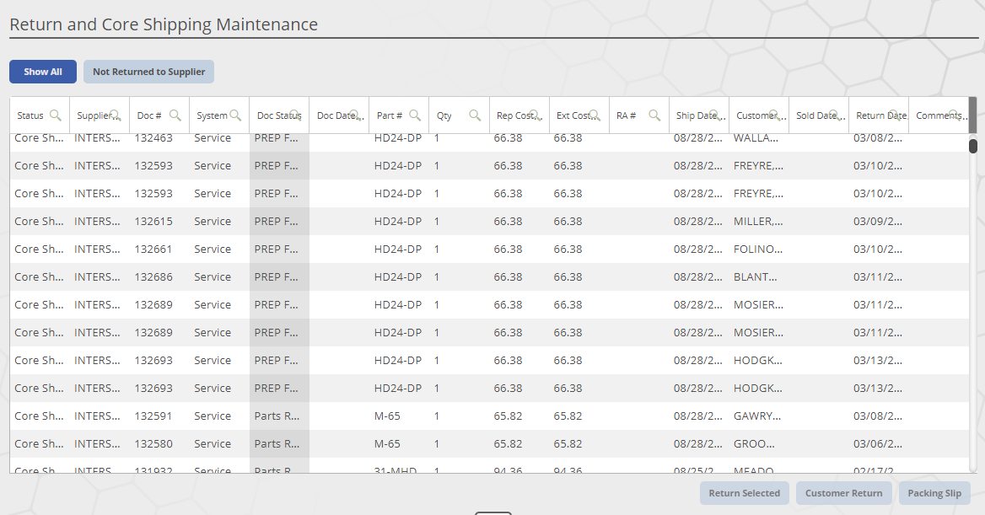Sort by the System column label
The width and height of the screenshot is (985, 515).
coord(212,115)
